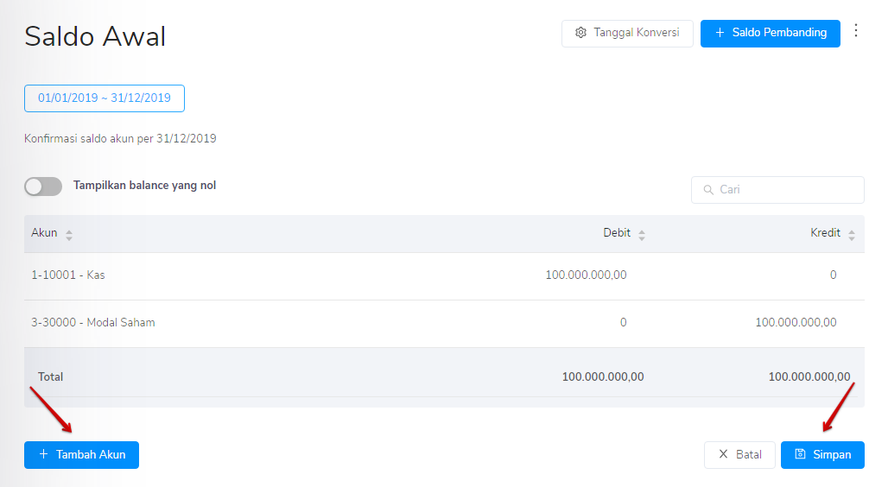Screen dimensions: 888x487
Task: Sort by the Debit column arrows
Action: pyautogui.click(x=642, y=234)
